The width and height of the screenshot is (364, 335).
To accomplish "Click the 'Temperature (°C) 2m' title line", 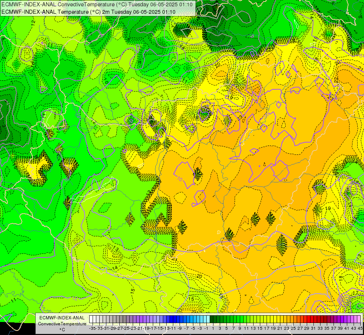I will (x=88, y=12).
